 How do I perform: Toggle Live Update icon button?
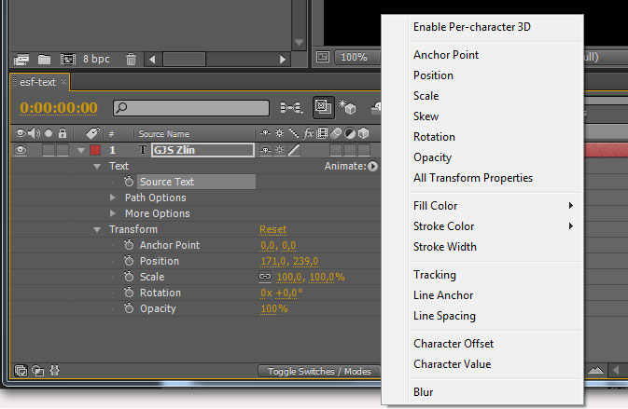coord(323,107)
